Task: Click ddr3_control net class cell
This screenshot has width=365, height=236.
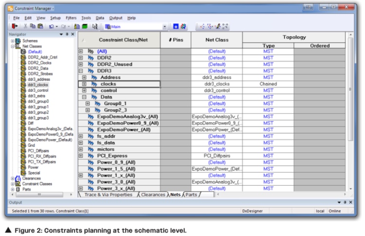Action: pyautogui.click(x=217, y=91)
